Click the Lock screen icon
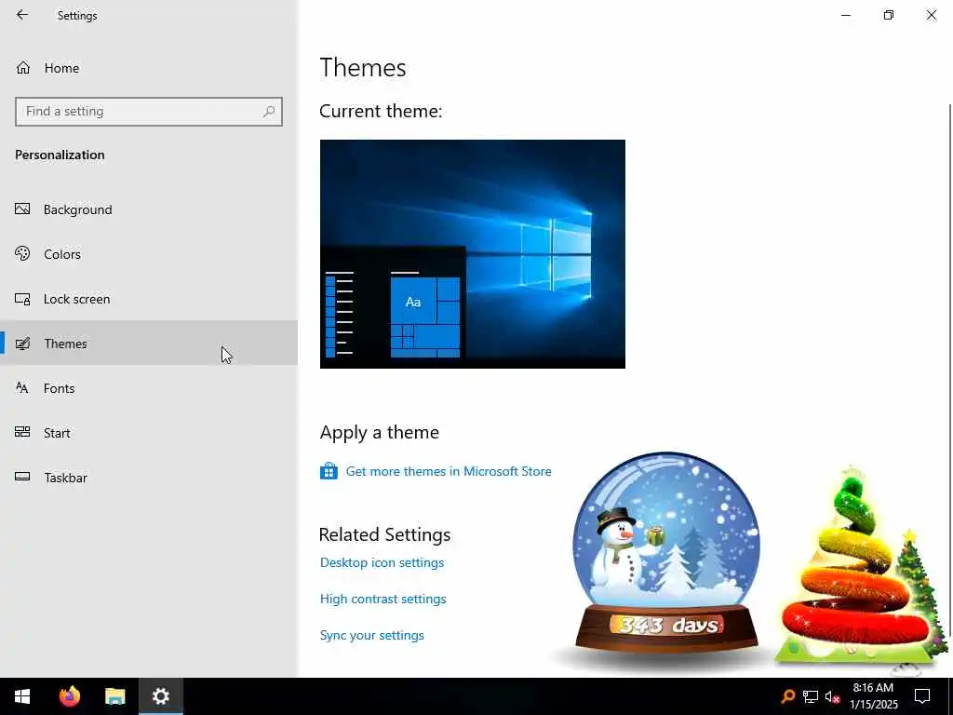 [x=22, y=299]
